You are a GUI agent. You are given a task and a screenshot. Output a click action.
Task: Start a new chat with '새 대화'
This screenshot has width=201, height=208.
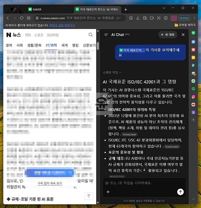[168, 35]
